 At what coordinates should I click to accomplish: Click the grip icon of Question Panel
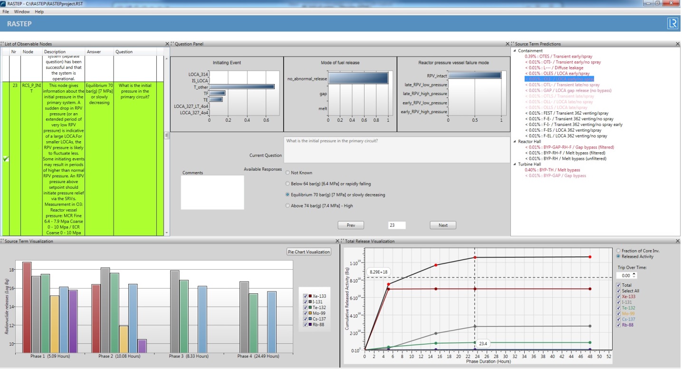(172, 44)
